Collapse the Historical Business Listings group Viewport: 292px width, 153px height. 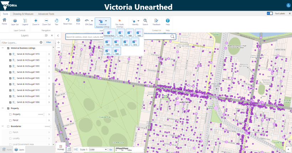pyautogui.click(x=3, y=48)
